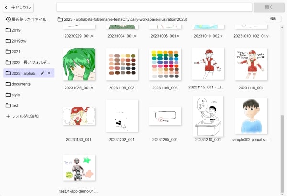Viewport: 287px width, 196px height.
Task: Select colorful palette thumbnail 20231106_003
Action: coord(165,65)
